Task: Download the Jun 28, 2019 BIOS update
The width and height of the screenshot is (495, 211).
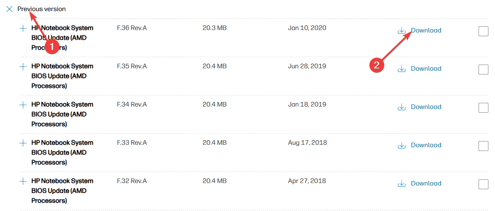Action: 426,69
